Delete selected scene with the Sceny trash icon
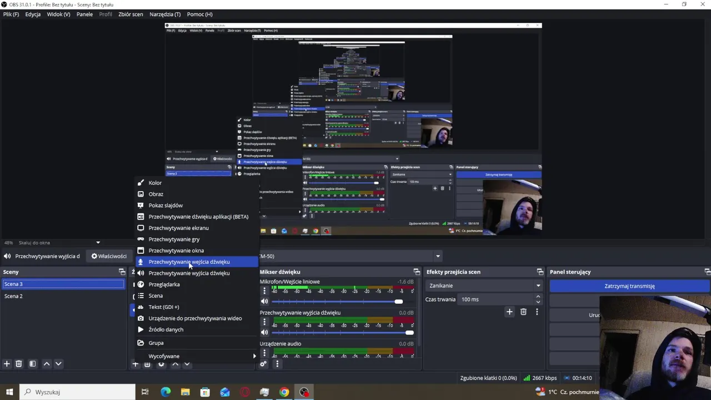This screenshot has width=711, height=400. (18, 364)
